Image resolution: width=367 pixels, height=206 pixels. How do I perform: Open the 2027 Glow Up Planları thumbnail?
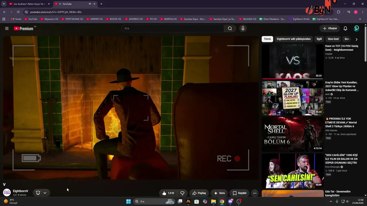292,98
